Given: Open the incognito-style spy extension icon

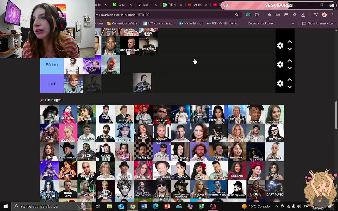Looking at the screenshot, I should 269,15.
